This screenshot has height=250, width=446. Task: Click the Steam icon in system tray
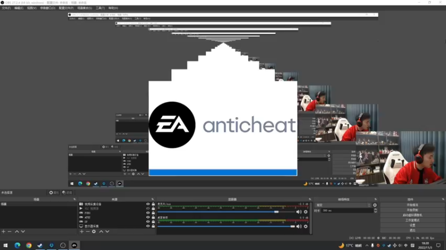(x=389, y=246)
